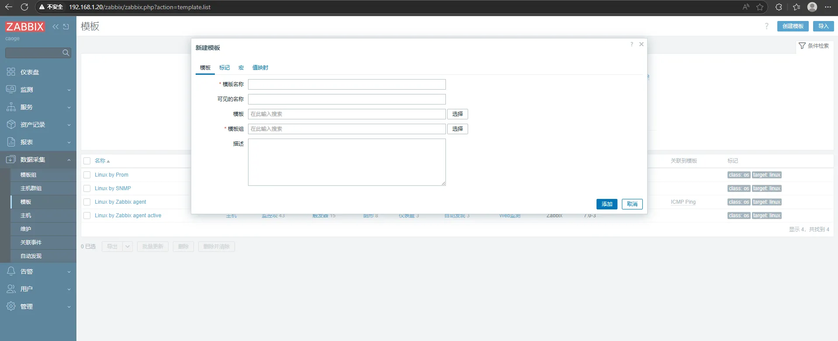Click the 创建模板 button

coord(793,26)
